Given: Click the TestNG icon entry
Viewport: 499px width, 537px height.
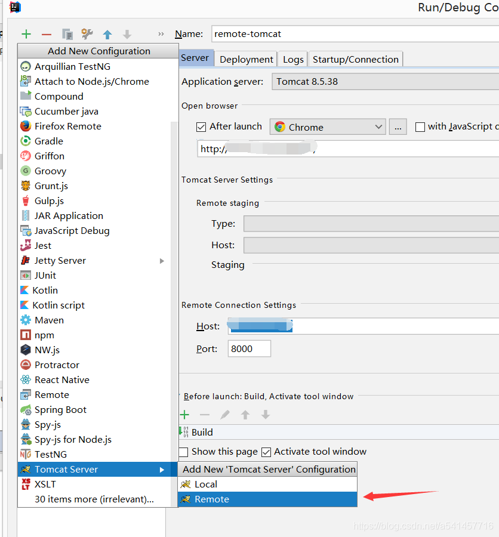Looking at the screenshot, I should click(x=26, y=455).
